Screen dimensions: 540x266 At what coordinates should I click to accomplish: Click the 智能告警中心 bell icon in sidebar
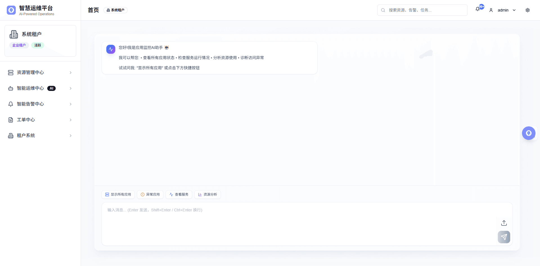tap(11, 104)
